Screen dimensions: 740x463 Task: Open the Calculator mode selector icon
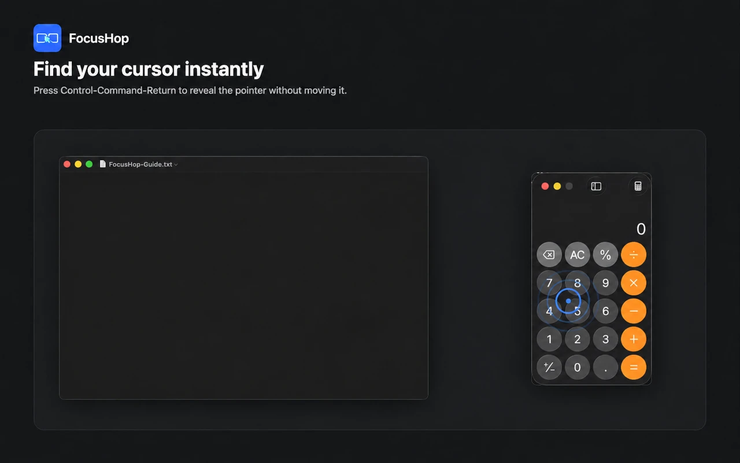tap(638, 186)
